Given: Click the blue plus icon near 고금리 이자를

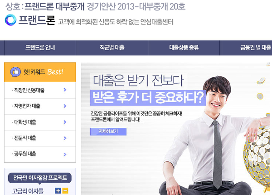Looking at the screenshot, I should click(x=58, y=190).
